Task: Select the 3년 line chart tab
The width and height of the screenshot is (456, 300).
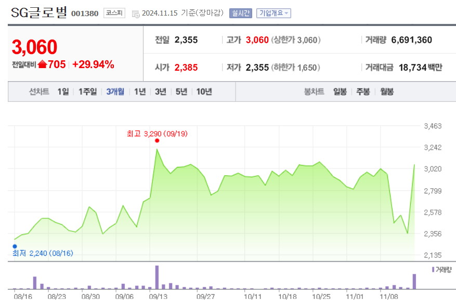Action: [161, 92]
